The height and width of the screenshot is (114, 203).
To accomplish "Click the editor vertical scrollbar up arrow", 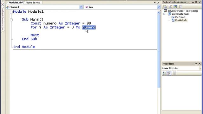I will (159, 13).
